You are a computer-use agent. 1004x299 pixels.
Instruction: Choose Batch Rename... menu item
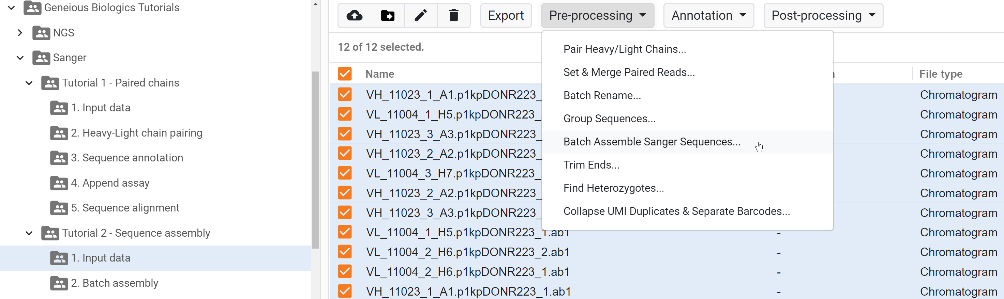coord(688,95)
